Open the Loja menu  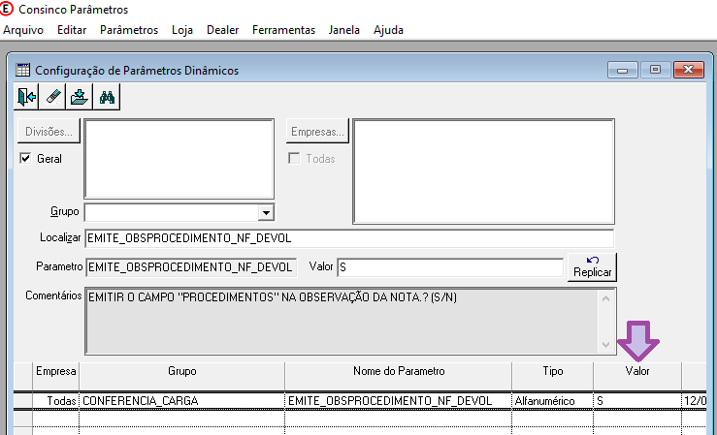pos(182,30)
